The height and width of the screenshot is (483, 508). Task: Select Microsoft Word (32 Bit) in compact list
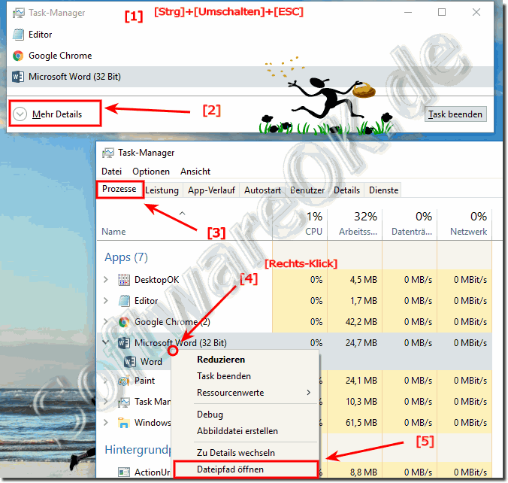click(x=250, y=77)
